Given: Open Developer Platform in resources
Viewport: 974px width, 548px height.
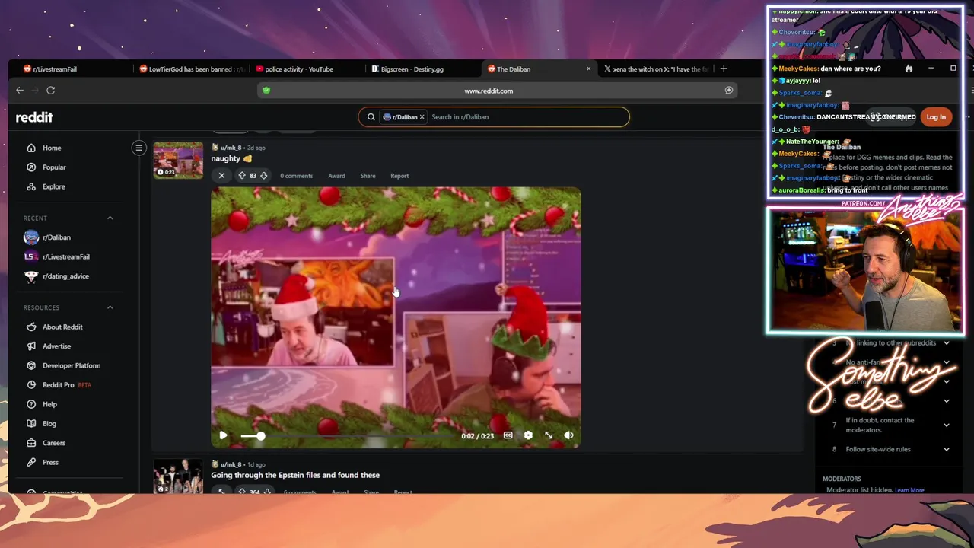Looking at the screenshot, I should point(72,365).
